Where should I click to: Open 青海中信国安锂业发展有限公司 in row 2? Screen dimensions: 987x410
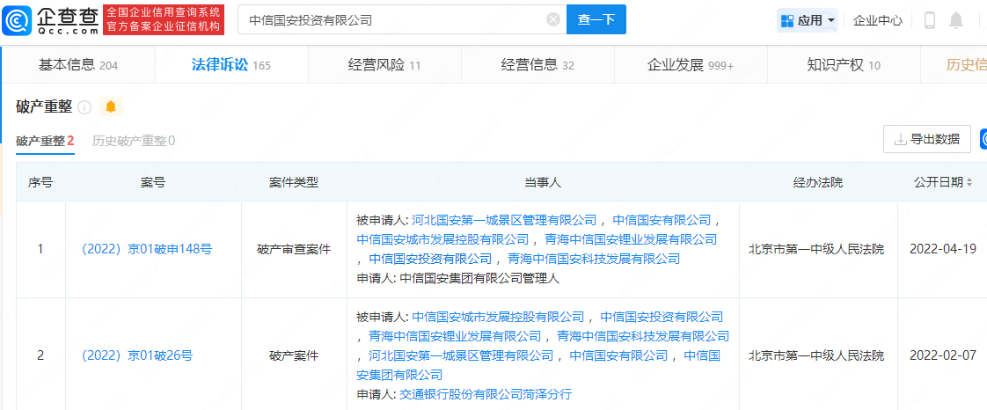pyautogui.click(x=455, y=336)
